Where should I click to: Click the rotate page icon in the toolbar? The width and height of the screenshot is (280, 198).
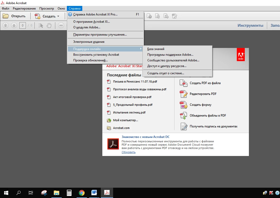[158, 16]
